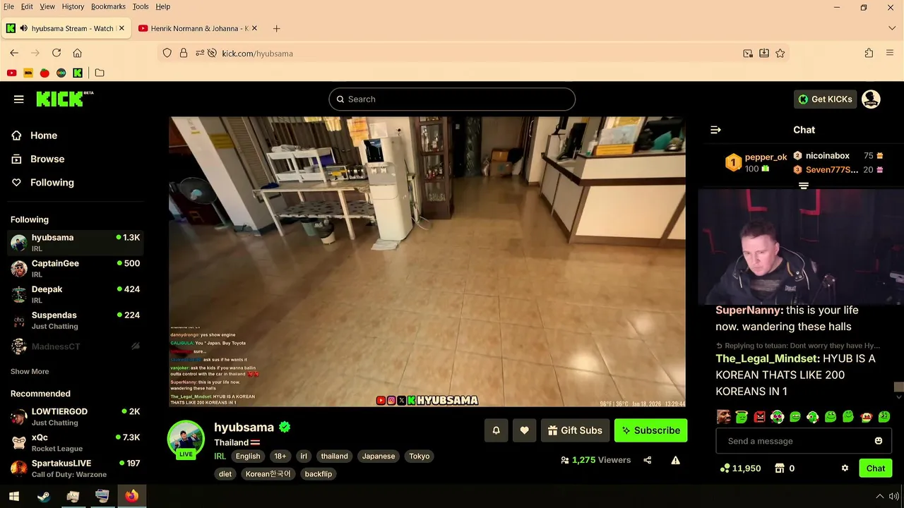The image size is (904, 508).
Task: Open Firefox extensions menu
Action: pos(869,53)
